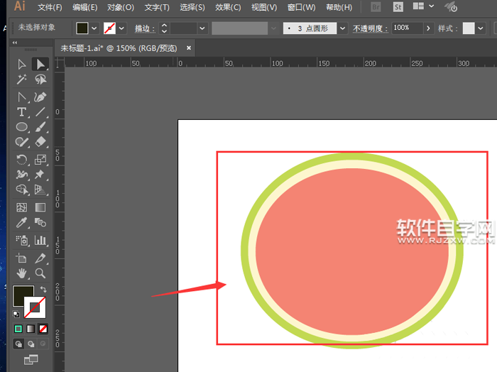Select the Eraser tool
The image size is (497, 372).
(x=40, y=143)
